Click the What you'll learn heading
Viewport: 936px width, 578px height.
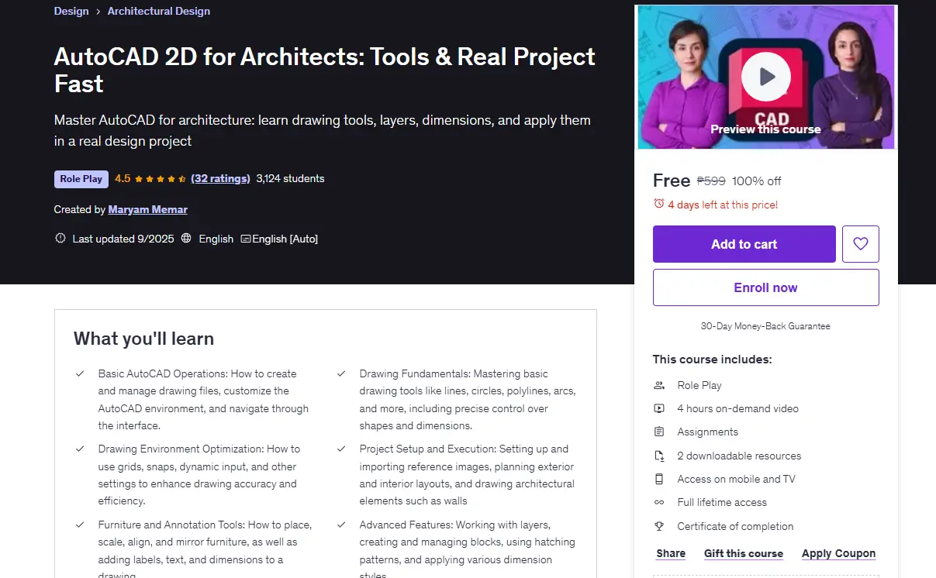click(143, 339)
